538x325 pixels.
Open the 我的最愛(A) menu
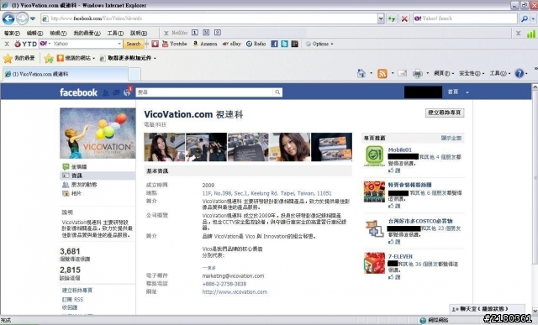pos(87,34)
